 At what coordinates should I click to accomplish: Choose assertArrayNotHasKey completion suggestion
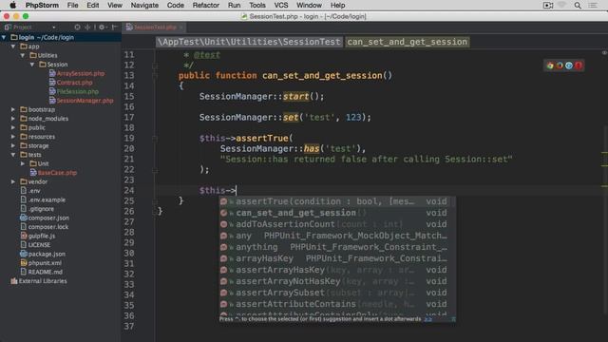point(337,281)
